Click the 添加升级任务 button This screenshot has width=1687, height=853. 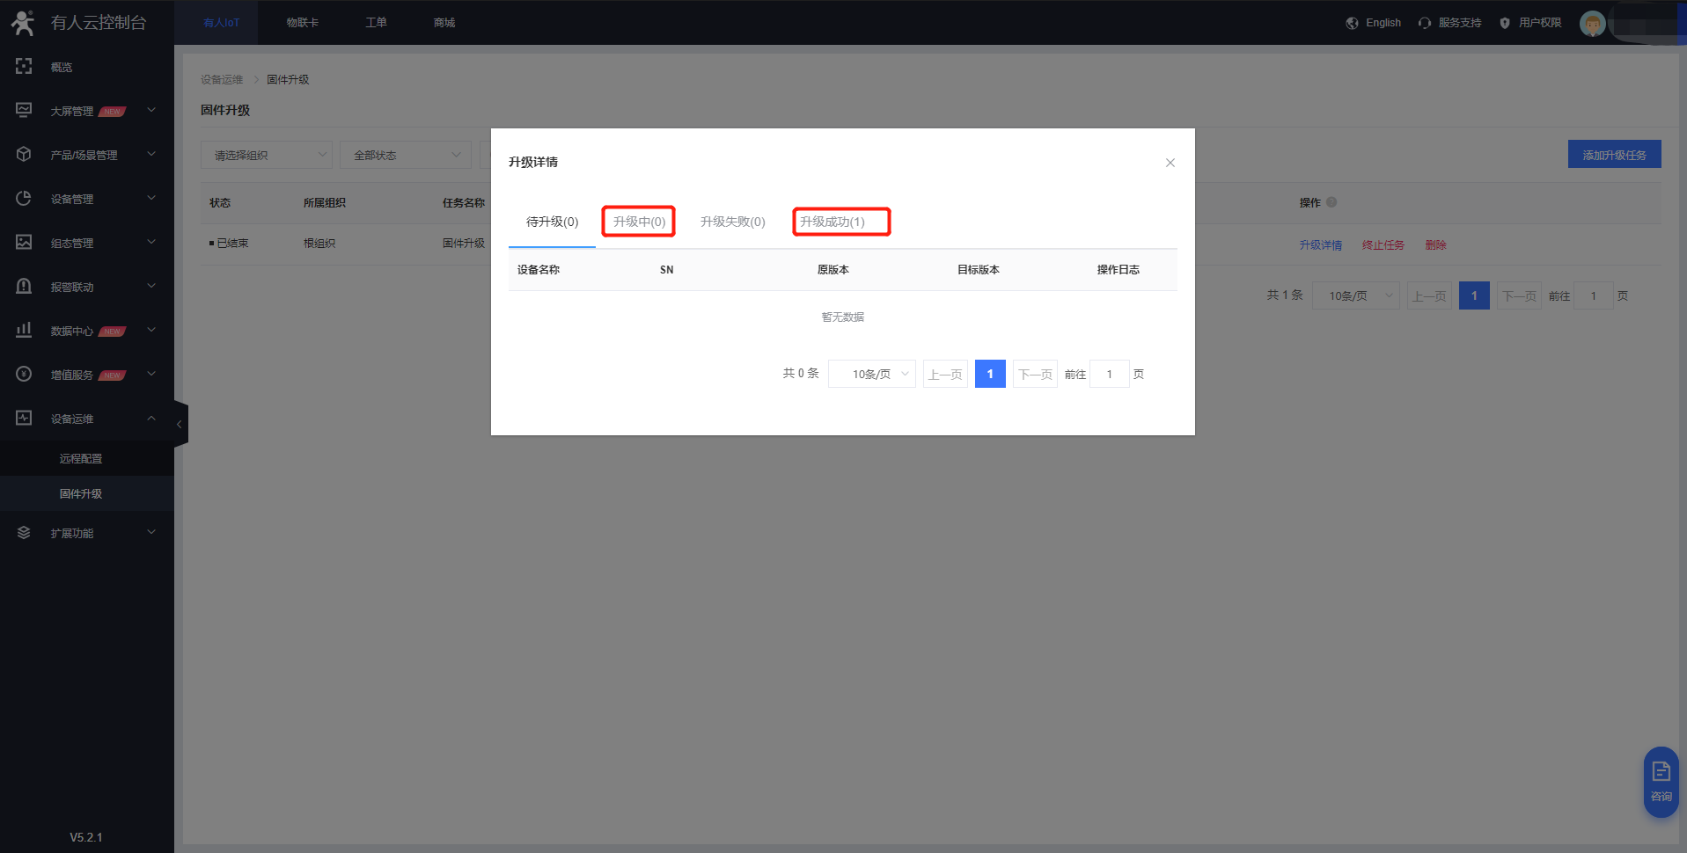(x=1614, y=155)
